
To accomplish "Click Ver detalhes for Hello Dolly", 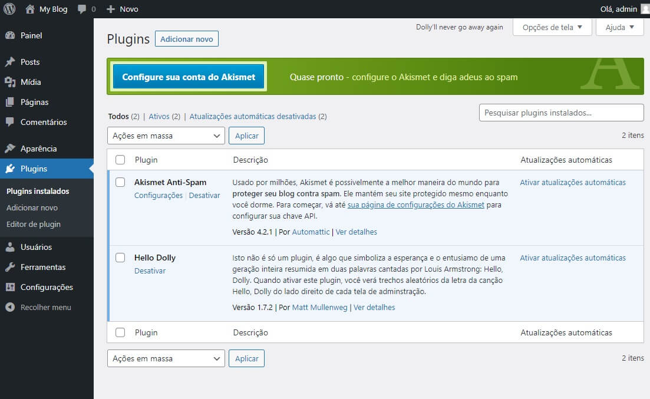I will (x=374, y=307).
